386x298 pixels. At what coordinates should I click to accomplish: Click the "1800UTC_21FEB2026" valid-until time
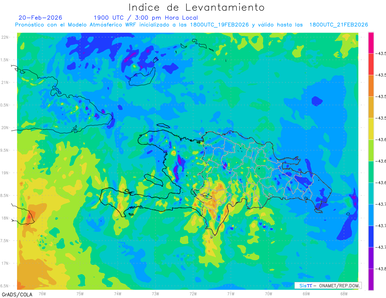click(338, 25)
